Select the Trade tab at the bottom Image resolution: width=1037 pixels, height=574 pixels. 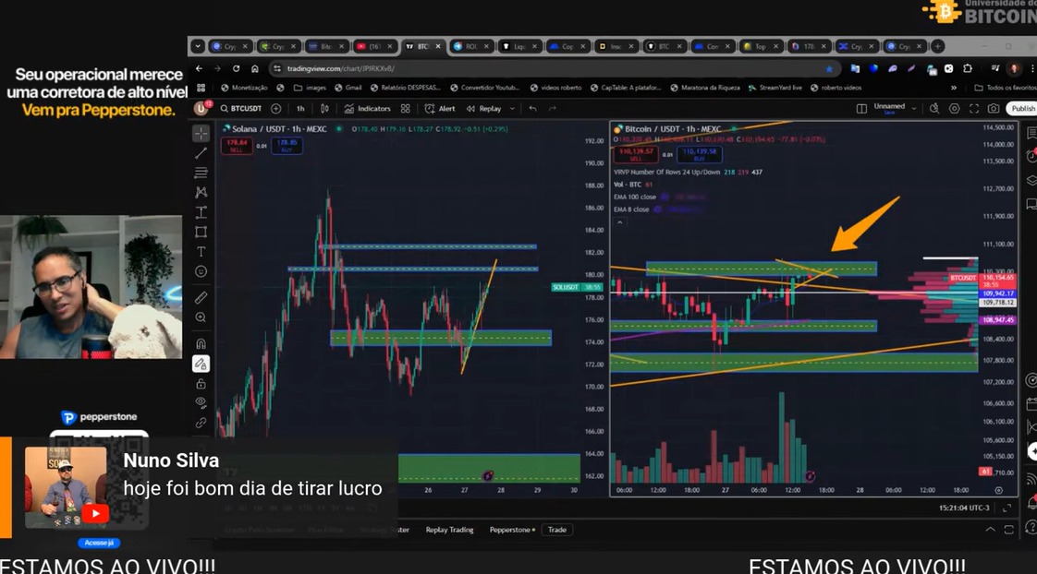(x=556, y=530)
